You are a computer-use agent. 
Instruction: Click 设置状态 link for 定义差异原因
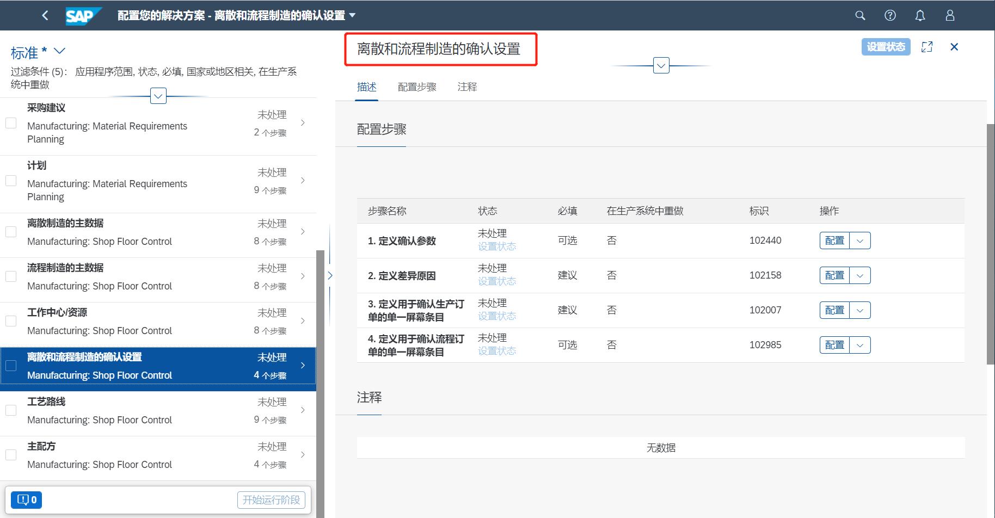point(496,281)
